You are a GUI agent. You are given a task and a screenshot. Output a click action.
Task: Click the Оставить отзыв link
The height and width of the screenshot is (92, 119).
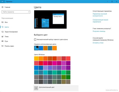(98, 43)
